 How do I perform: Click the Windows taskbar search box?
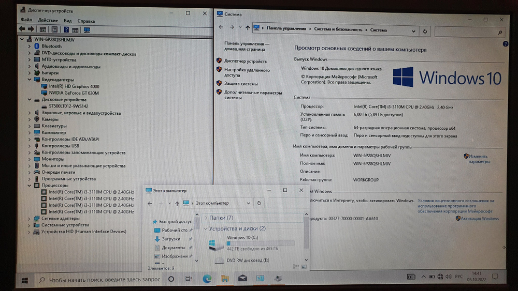pyautogui.click(x=104, y=280)
